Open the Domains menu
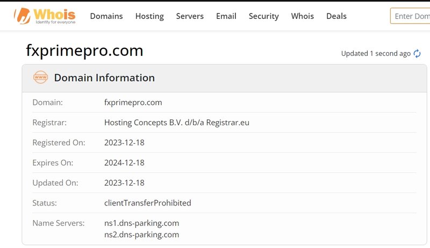 click(106, 16)
